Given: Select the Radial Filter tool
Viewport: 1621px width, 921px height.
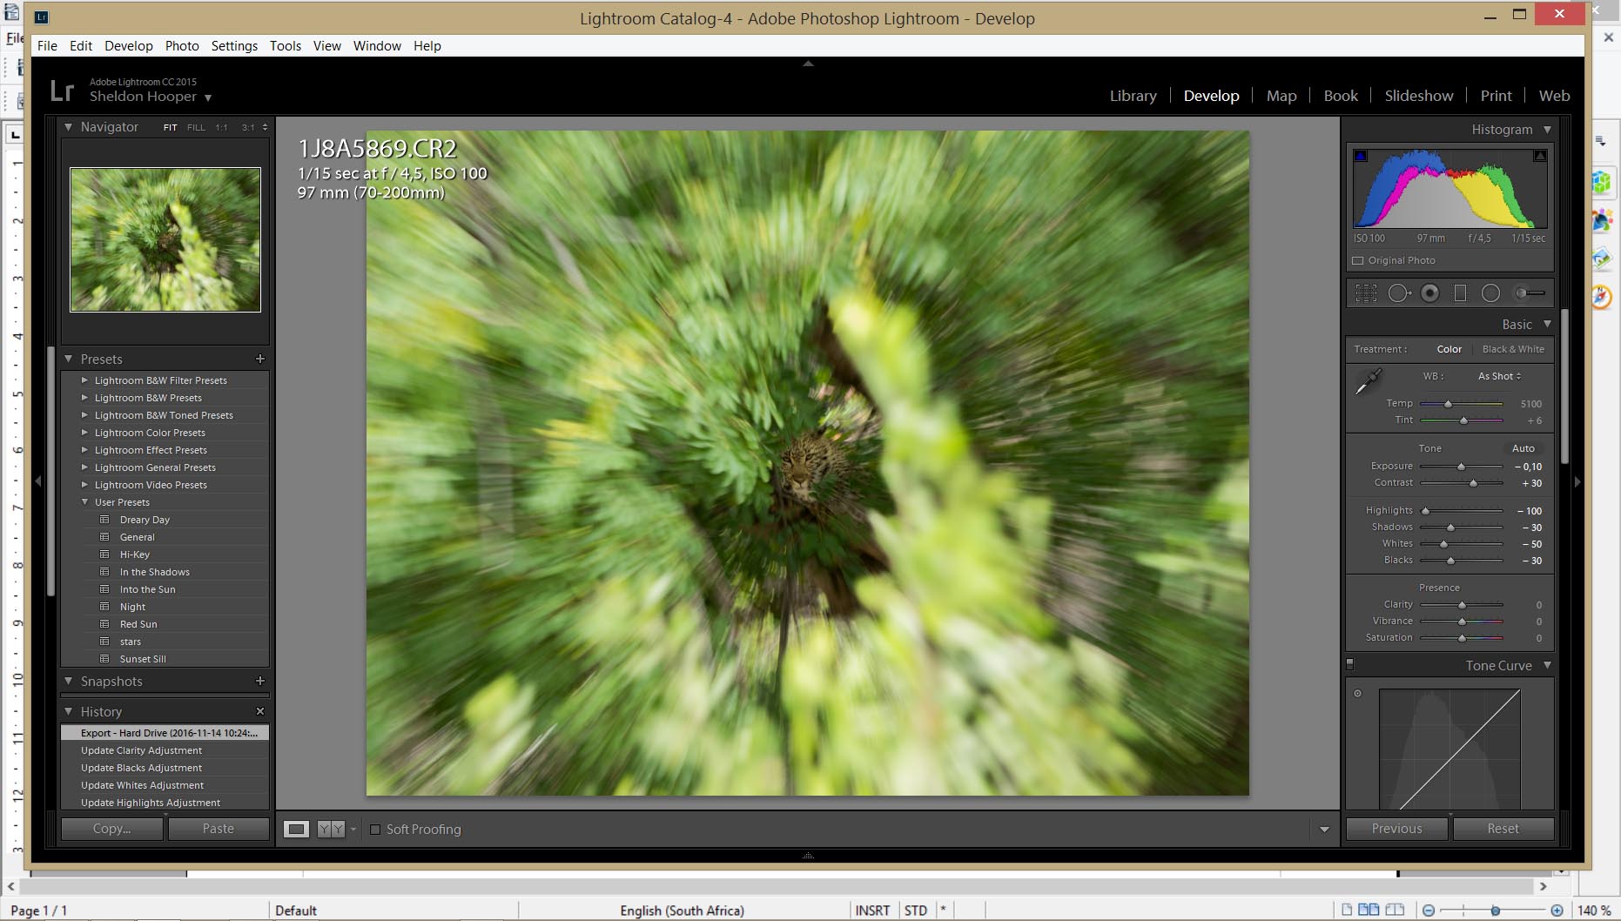Looking at the screenshot, I should 1491,293.
